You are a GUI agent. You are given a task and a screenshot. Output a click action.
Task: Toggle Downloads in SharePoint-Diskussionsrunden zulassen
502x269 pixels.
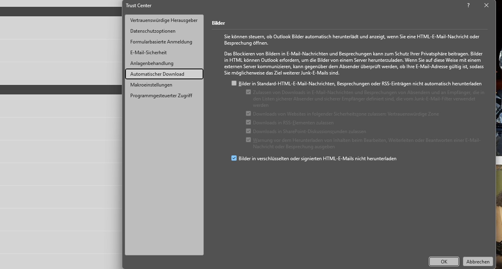249,131
